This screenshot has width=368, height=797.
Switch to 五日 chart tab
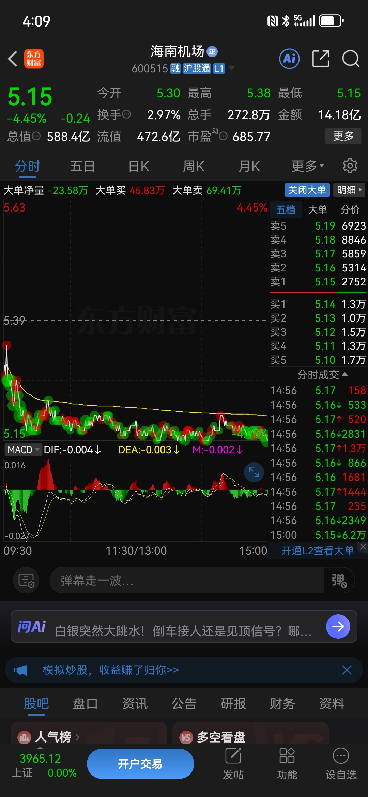pos(82,166)
